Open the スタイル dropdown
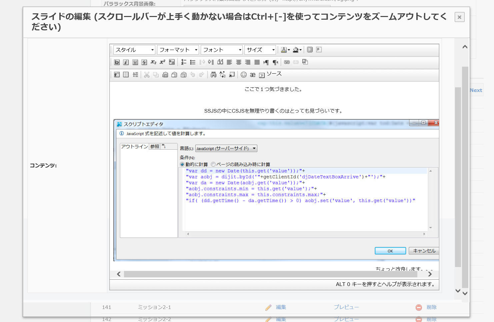Image resolution: width=494 pixels, height=322 pixels. (x=134, y=50)
